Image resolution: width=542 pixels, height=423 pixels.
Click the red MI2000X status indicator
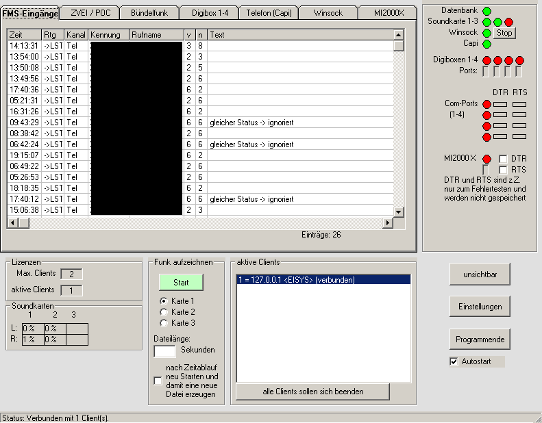486,159
